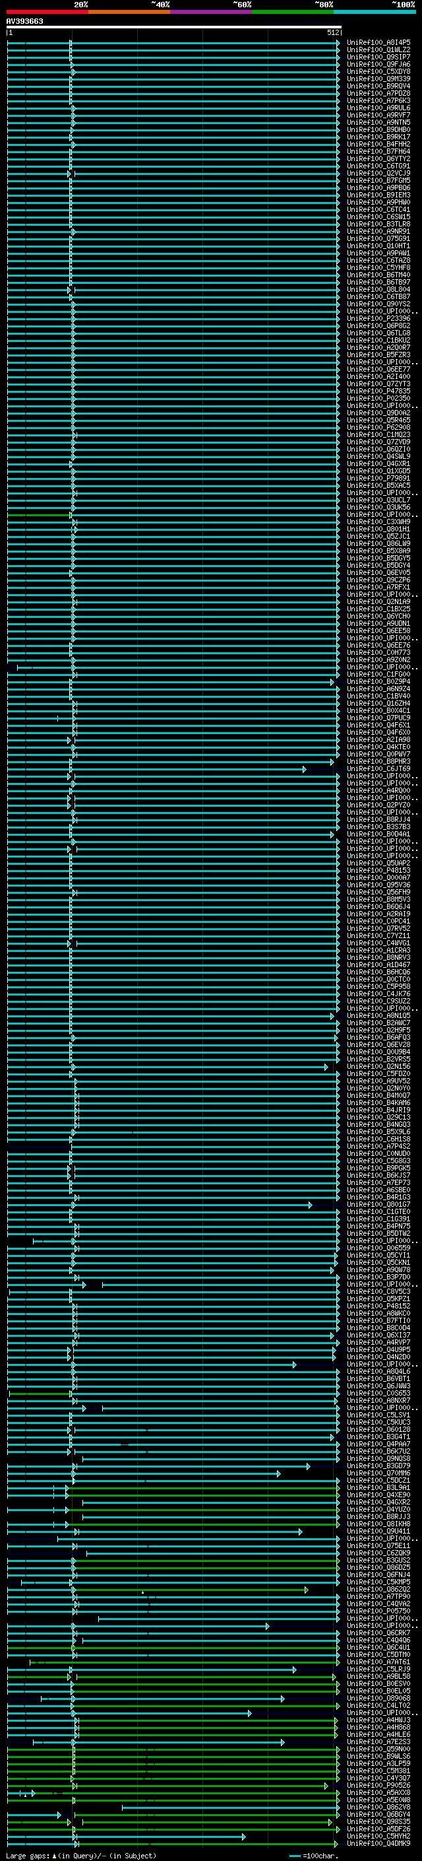422x1861 pixels.
Task: Click hit UniRef100_A4HWJ3
Action: click(378, 1720)
